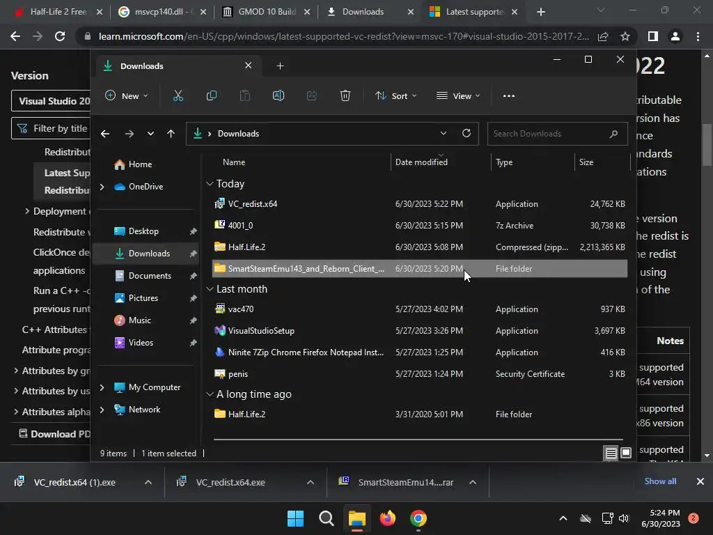The image size is (713, 535).
Task: Collapse the Last month group
Action: pos(210,289)
